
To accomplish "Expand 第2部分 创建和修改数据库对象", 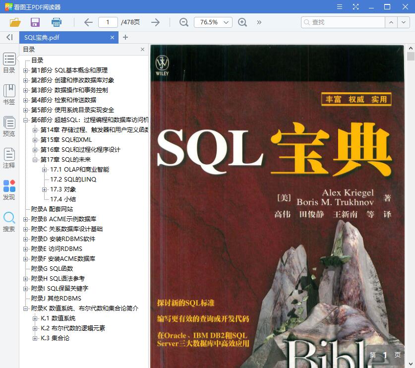I will tap(25, 80).
